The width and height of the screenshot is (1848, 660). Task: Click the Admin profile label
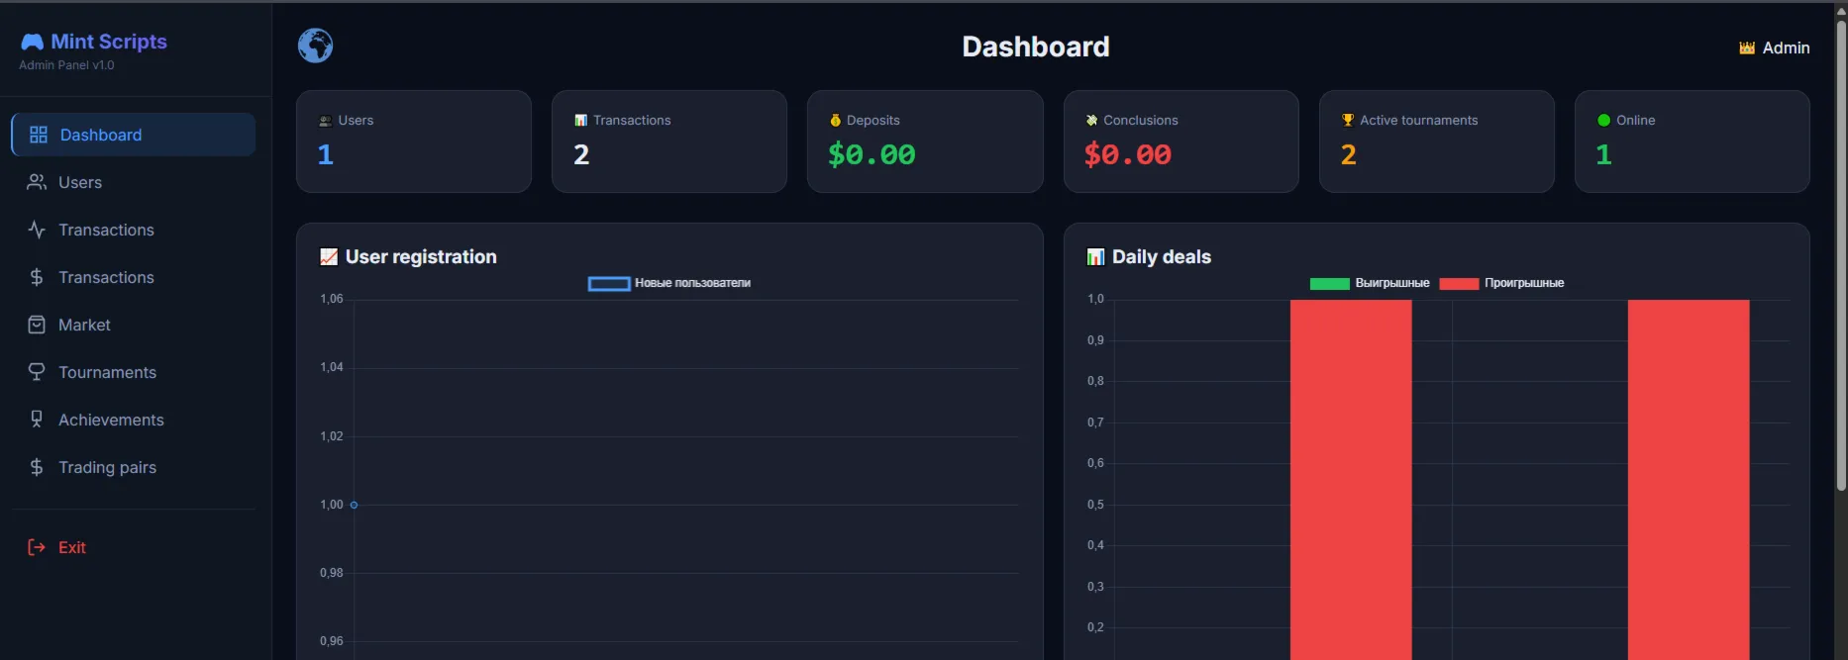tap(1786, 47)
